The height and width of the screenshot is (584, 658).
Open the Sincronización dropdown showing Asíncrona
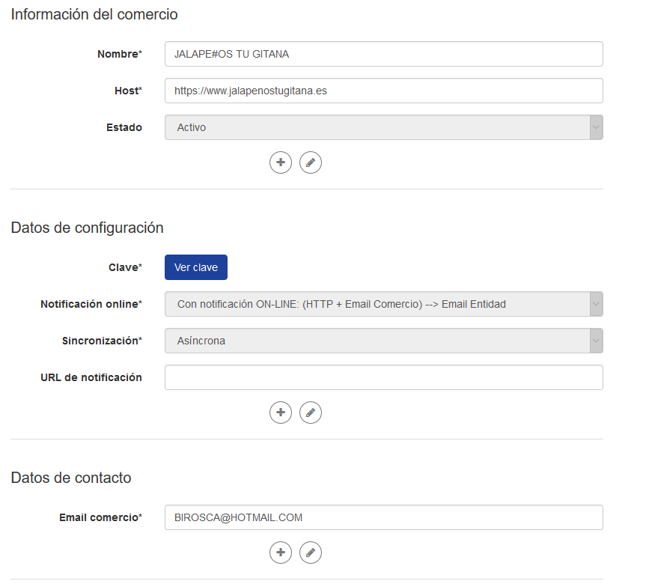pos(383,341)
